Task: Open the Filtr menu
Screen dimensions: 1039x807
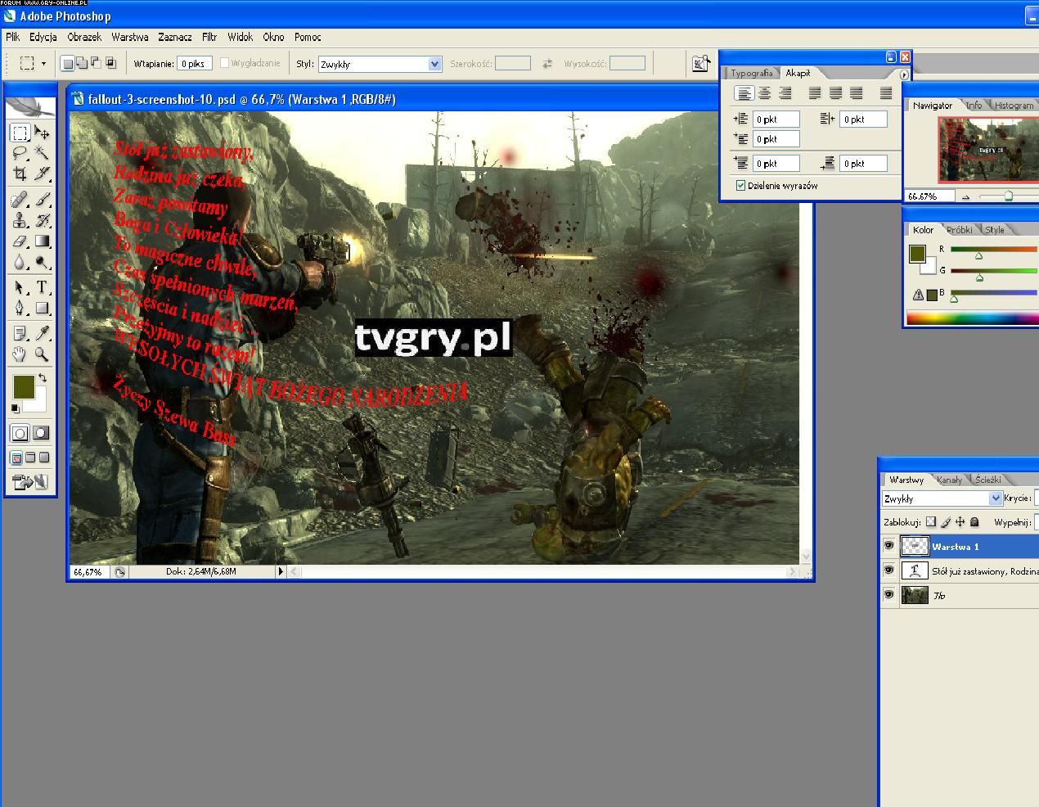Action: [209, 37]
